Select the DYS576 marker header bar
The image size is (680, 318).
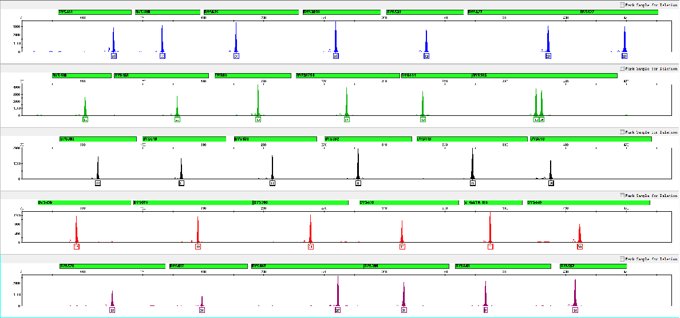coord(112,266)
